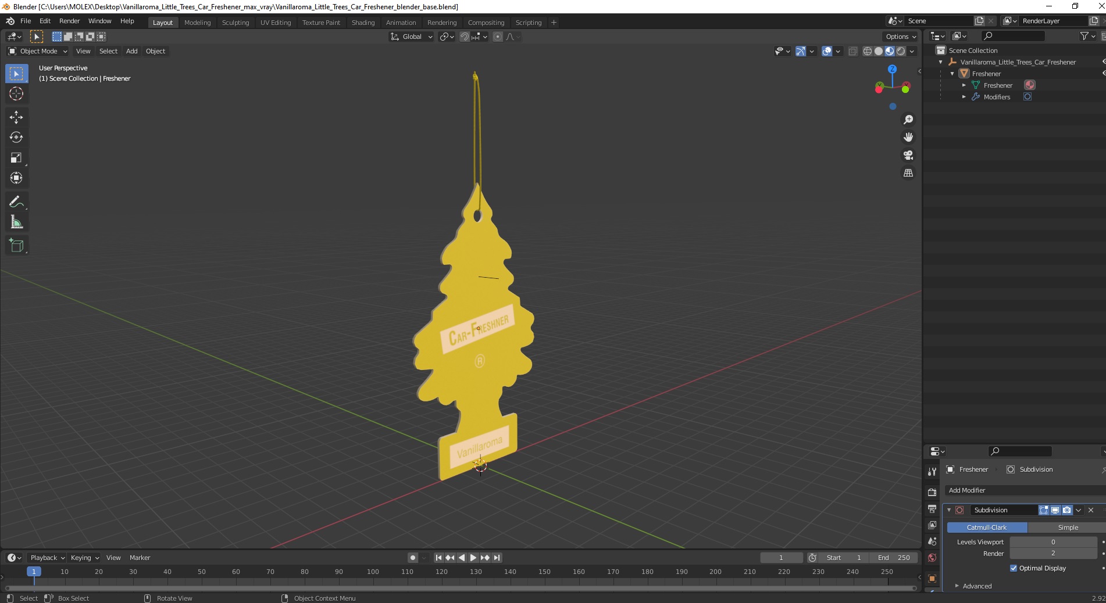Open the Playback dropdown in the timeline
The height and width of the screenshot is (603, 1106).
[x=47, y=558]
